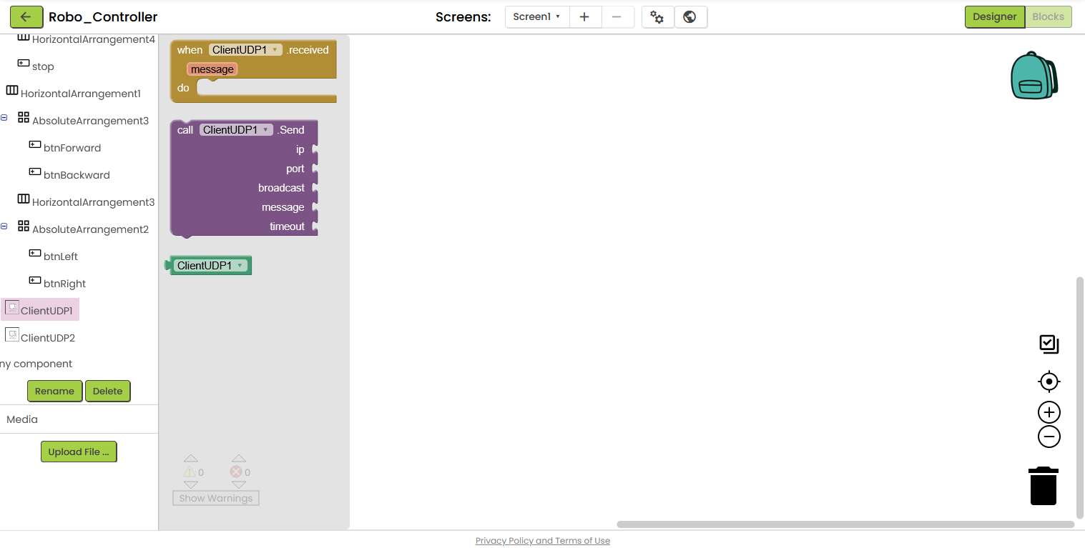This screenshot has width=1085, height=548.
Task: Center the workspace with the crosshair icon
Action: pyautogui.click(x=1049, y=382)
